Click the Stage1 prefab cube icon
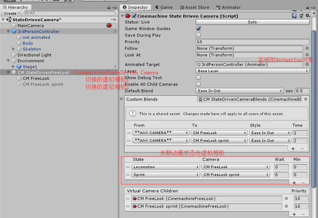 (19, 67)
